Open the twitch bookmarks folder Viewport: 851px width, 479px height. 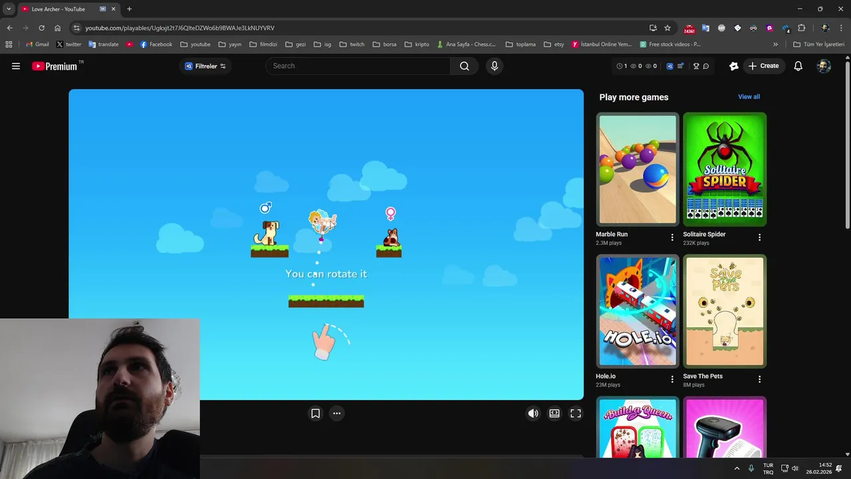[352, 45]
